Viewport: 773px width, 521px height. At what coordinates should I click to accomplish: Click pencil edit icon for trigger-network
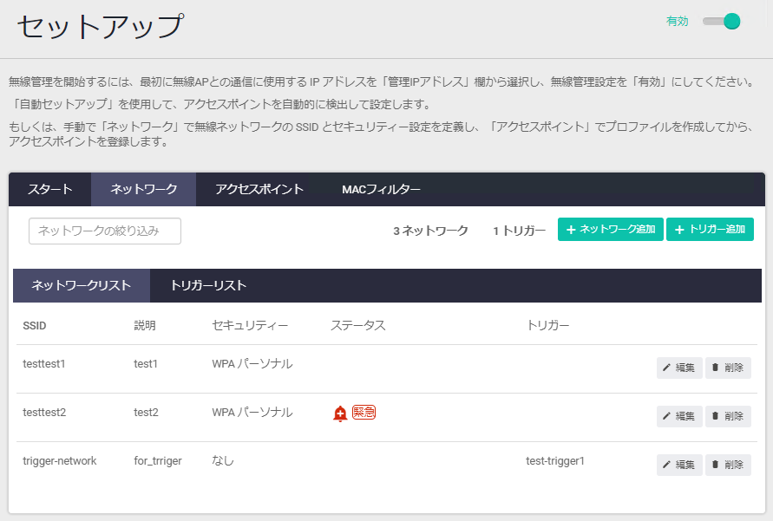pyautogui.click(x=666, y=465)
